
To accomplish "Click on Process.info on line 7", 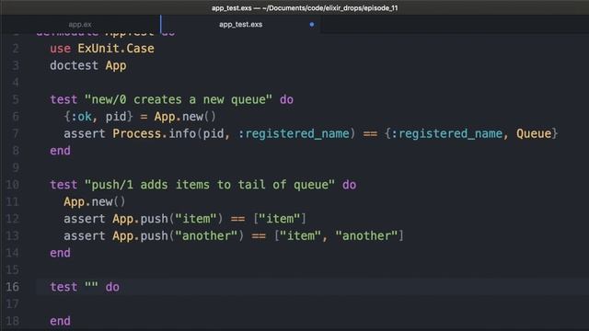I will 154,133.
